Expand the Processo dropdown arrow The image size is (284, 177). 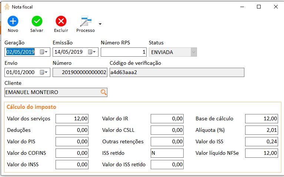click(100, 24)
